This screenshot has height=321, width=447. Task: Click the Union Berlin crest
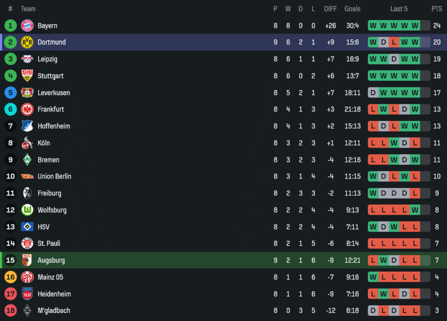pyautogui.click(x=27, y=176)
